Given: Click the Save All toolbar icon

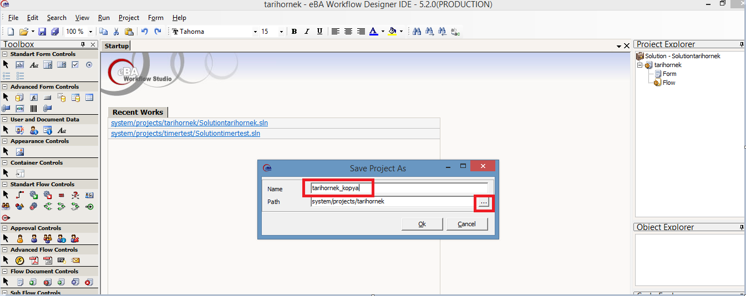Looking at the screenshot, I should coord(55,32).
